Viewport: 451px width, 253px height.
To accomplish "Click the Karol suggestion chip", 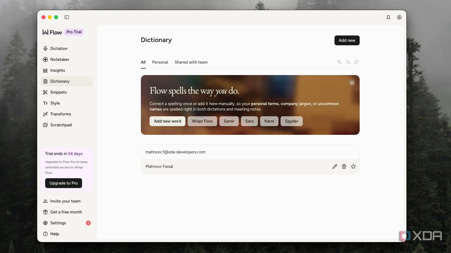I will pyautogui.click(x=269, y=121).
